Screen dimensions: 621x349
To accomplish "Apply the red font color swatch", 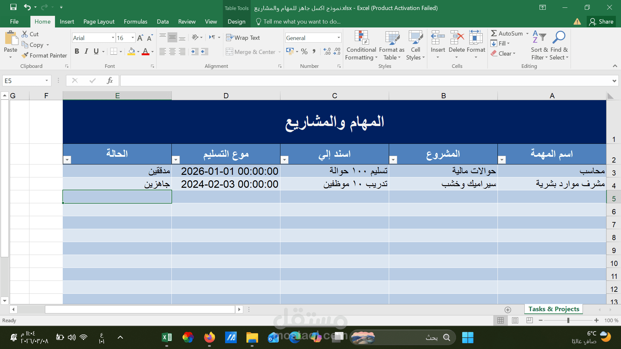I will pos(146,52).
